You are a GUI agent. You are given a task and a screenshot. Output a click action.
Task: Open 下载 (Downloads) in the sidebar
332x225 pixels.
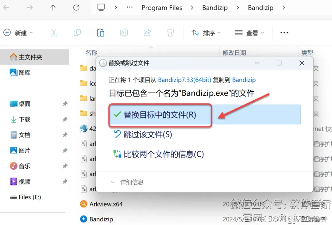[x=20, y=119]
